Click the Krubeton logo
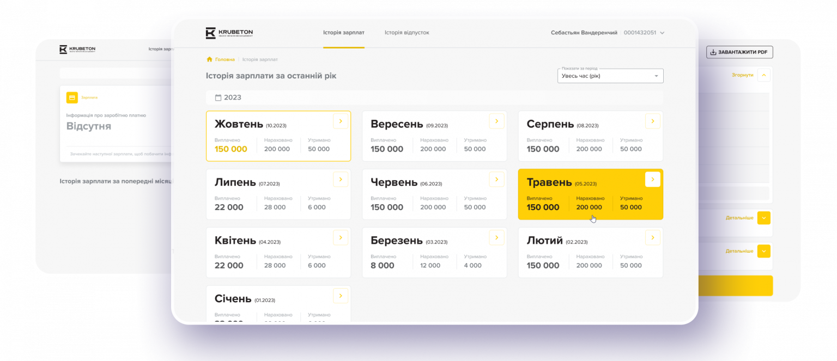The width and height of the screenshot is (837, 361). (229, 33)
